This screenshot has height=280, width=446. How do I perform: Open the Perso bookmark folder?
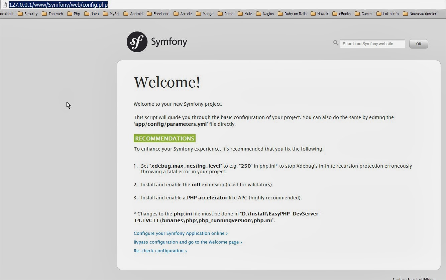[225, 14]
